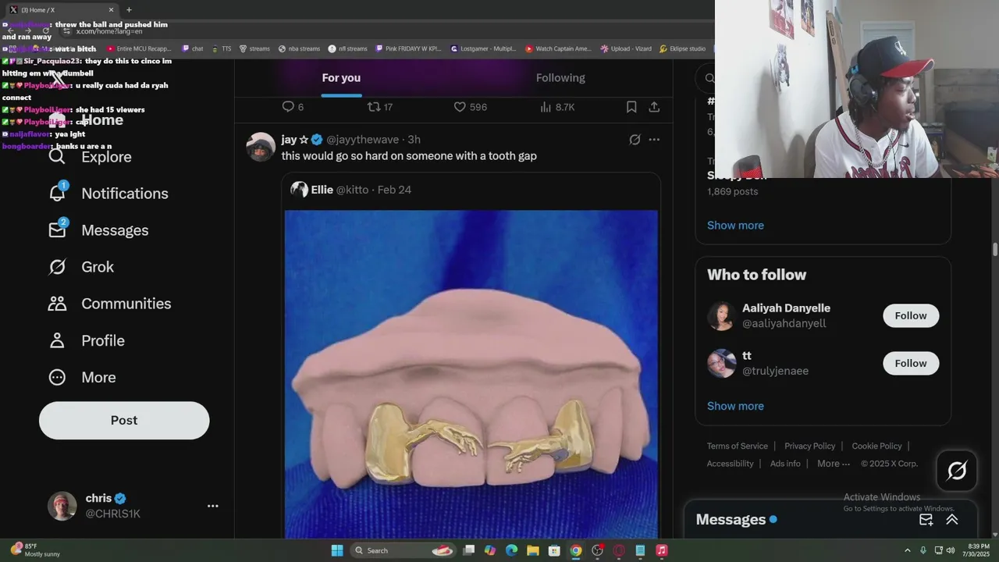Open Music app from taskbar
Screen dimensions: 999x562
tap(661, 550)
